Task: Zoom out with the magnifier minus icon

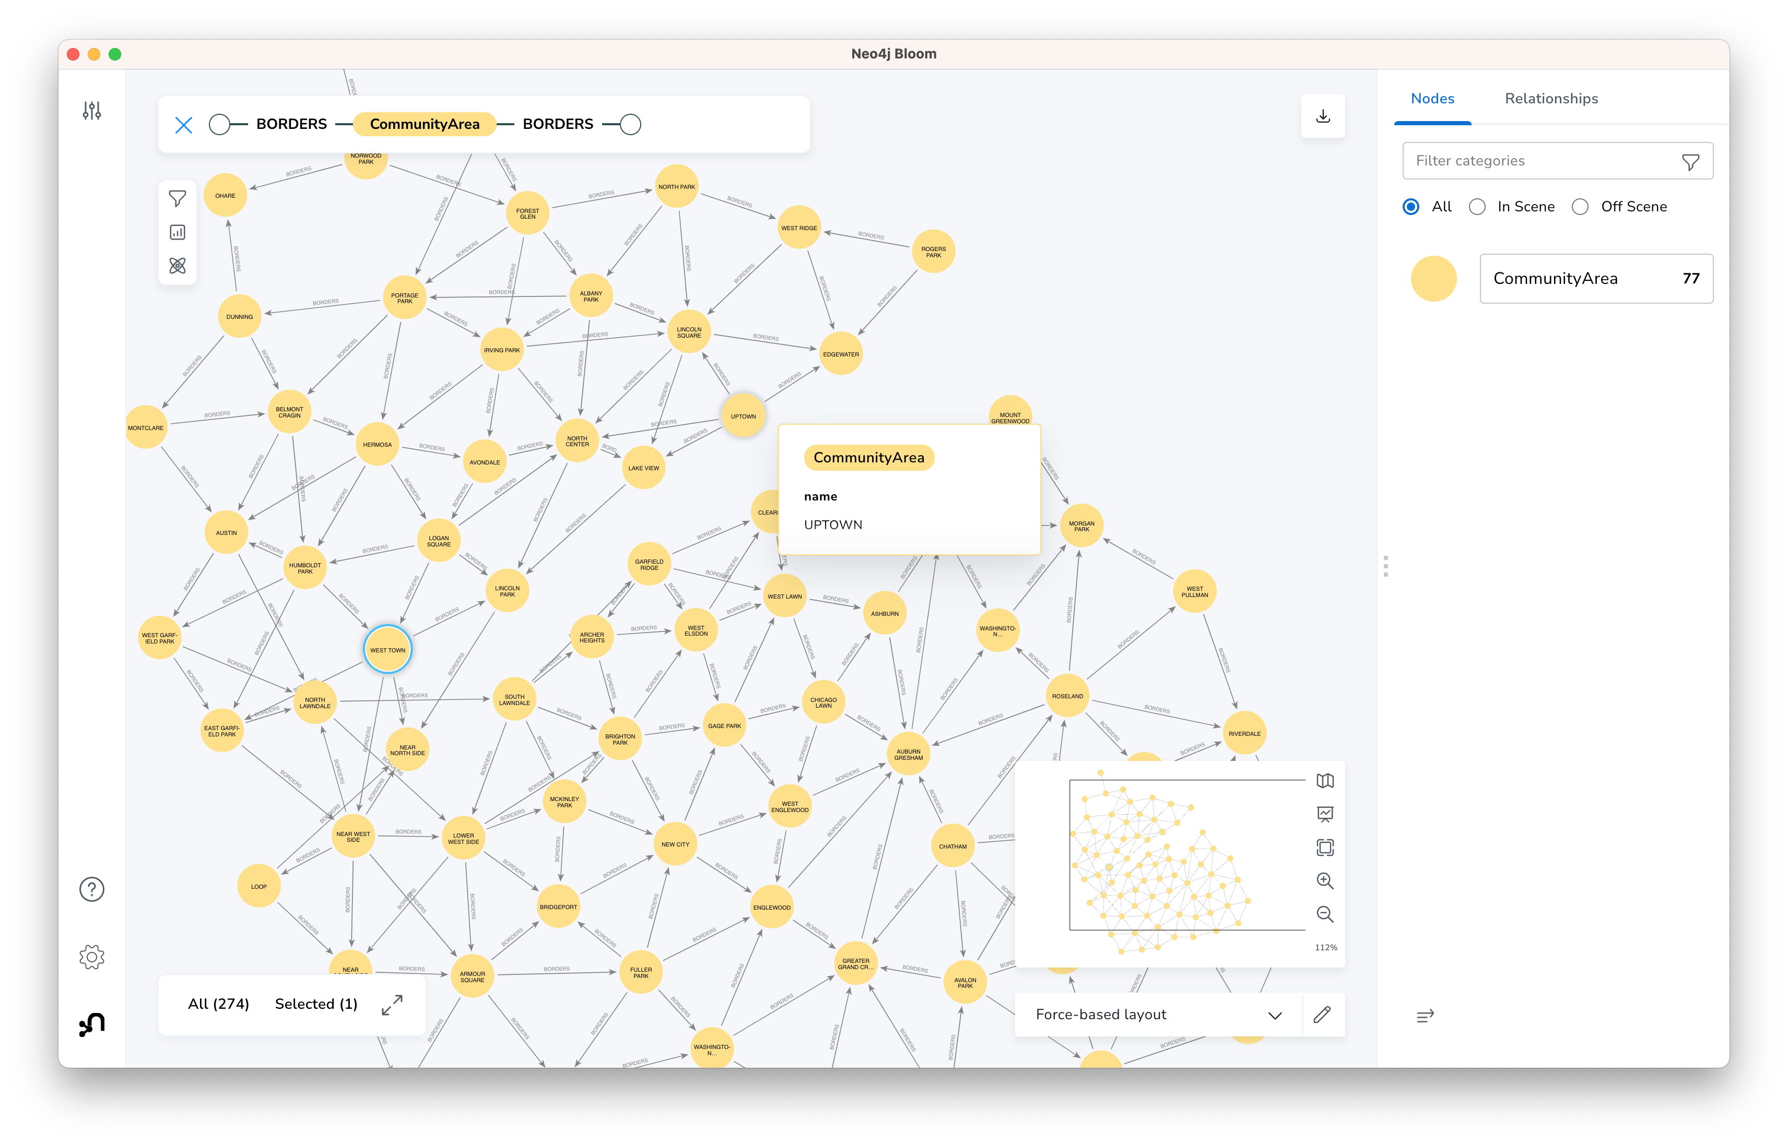Action: coord(1325,914)
